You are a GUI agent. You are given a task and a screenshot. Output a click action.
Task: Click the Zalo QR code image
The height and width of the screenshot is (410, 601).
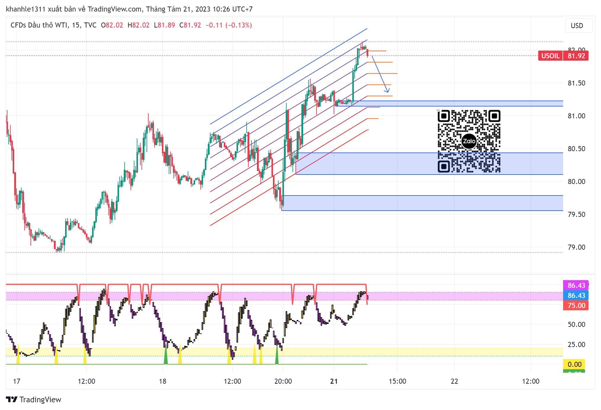click(x=469, y=141)
